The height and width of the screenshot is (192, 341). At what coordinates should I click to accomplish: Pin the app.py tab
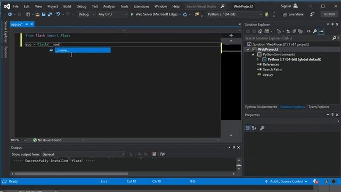[27, 24]
